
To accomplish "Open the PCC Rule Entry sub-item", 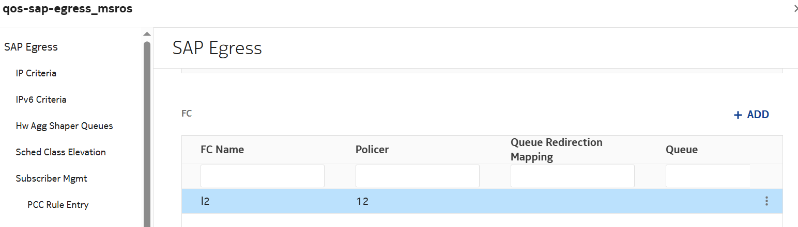I will click(x=58, y=205).
